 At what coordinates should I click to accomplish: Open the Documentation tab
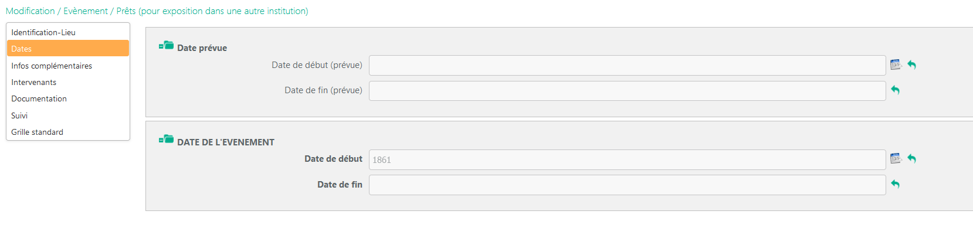coord(39,98)
